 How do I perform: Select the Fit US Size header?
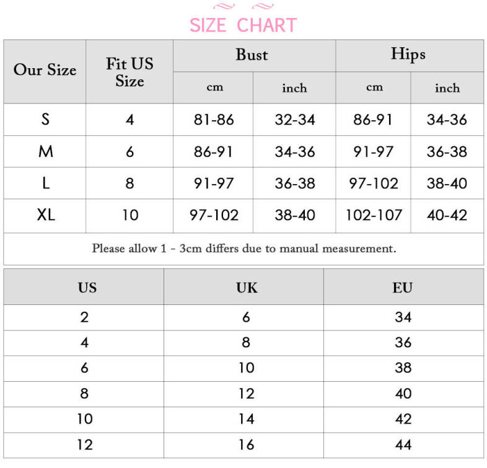coord(129,72)
